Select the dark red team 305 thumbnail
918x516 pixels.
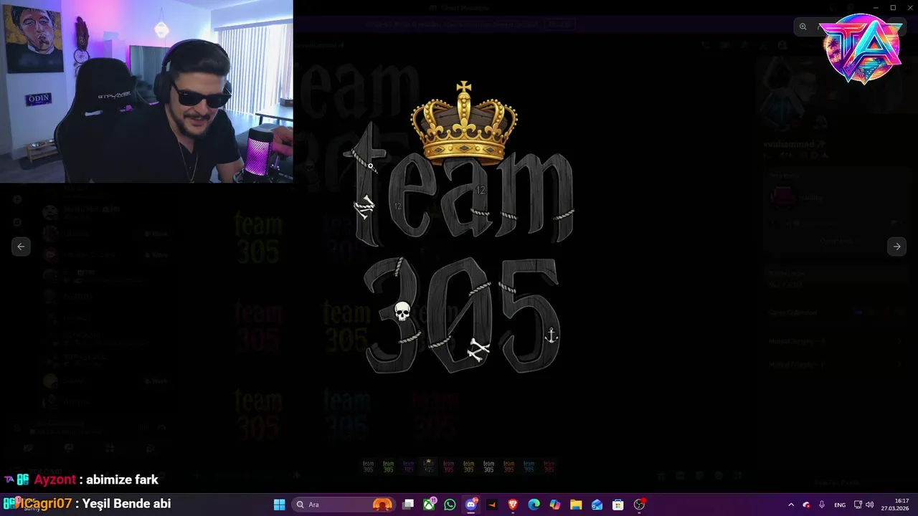click(x=549, y=466)
